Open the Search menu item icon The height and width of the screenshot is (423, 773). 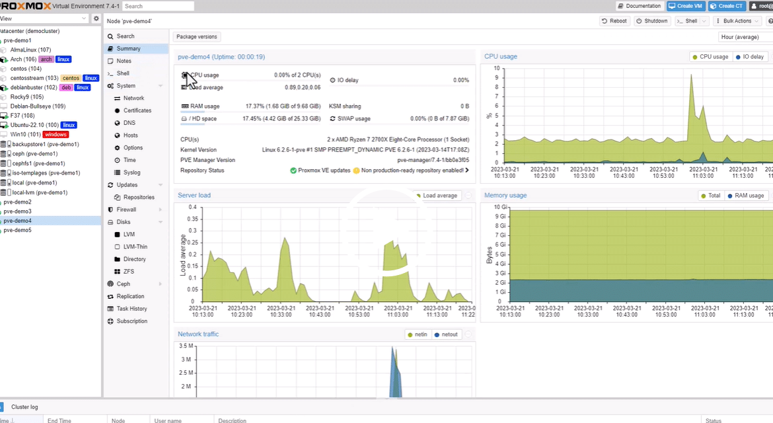coord(110,36)
